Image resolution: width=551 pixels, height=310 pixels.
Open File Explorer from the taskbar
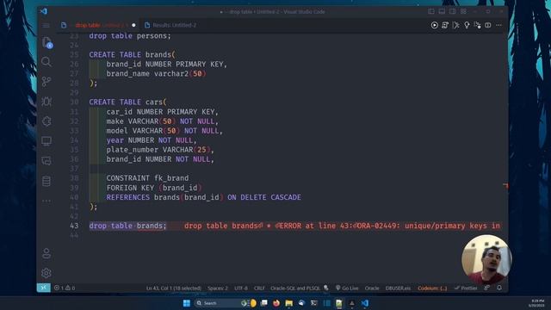coord(289,303)
